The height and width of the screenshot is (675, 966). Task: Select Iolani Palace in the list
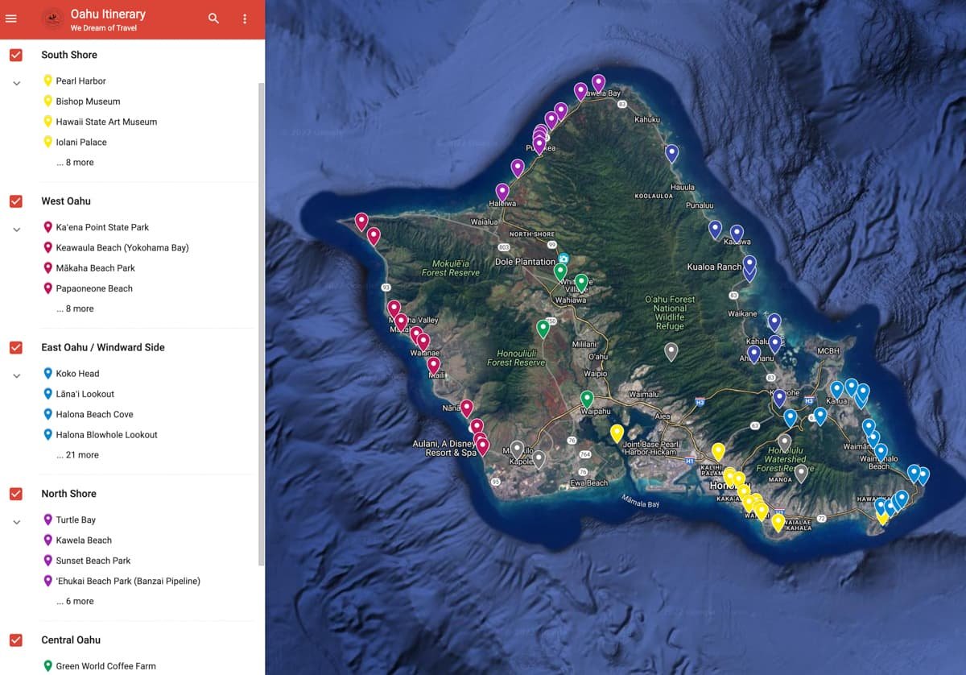pyautogui.click(x=81, y=143)
